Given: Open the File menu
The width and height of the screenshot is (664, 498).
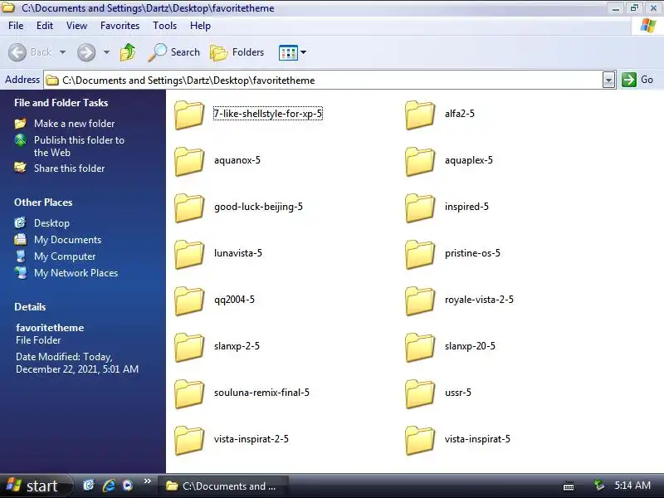Looking at the screenshot, I should [x=16, y=26].
